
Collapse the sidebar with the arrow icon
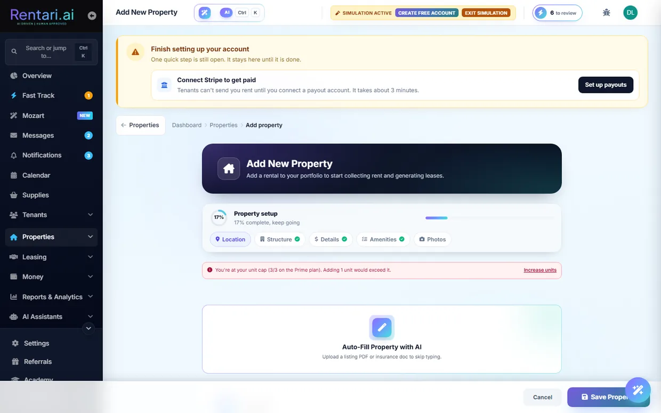coord(92,16)
